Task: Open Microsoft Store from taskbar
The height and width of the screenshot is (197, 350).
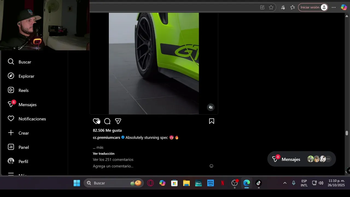Action: 174,183
